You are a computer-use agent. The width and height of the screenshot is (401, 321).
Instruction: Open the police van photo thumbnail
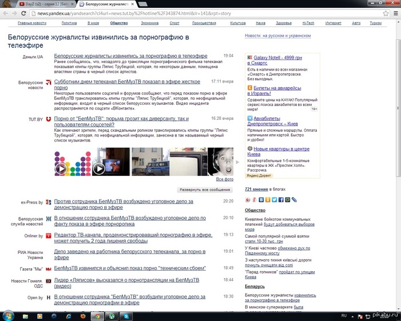[x=150, y=162]
